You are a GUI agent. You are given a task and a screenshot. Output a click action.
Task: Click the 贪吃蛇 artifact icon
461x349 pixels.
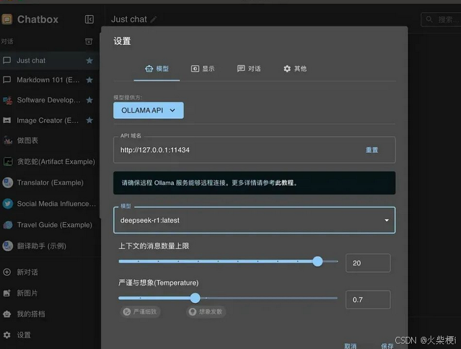tap(8, 162)
